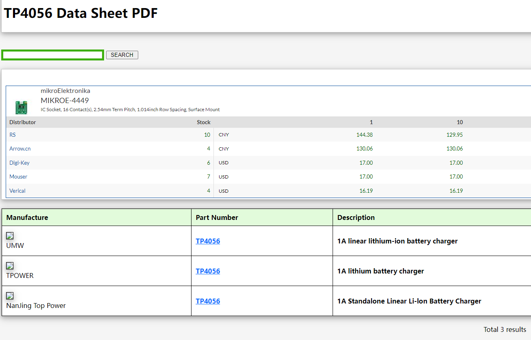The height and width of the screenshot is (340, 531).
Task: Click the MIKROE-4449 part name
Action: (65, 100)
